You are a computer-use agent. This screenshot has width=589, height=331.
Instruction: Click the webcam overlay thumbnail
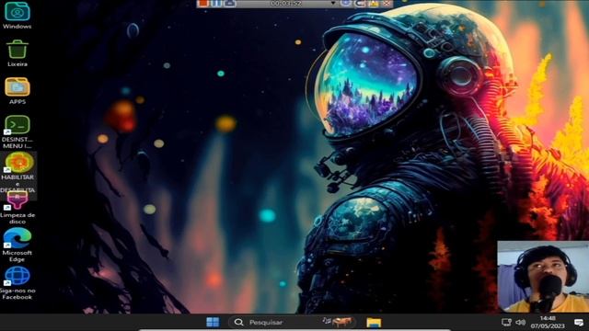543,277
